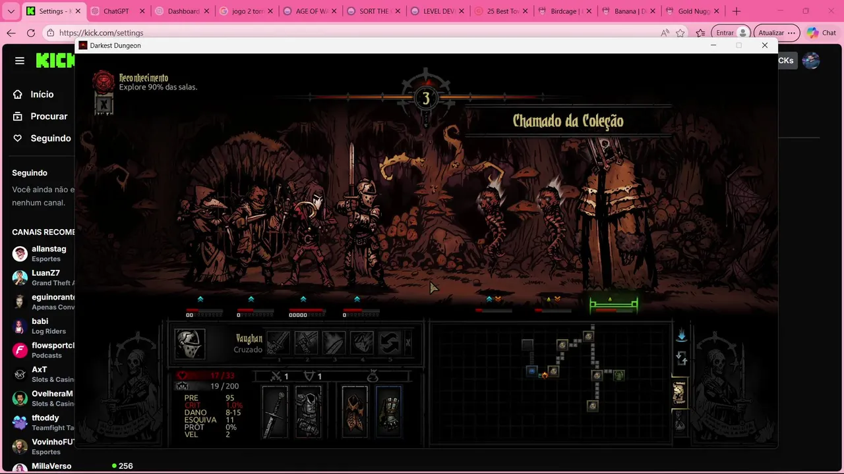Click the blue down-arrow icon beside map

click(682, 336)
